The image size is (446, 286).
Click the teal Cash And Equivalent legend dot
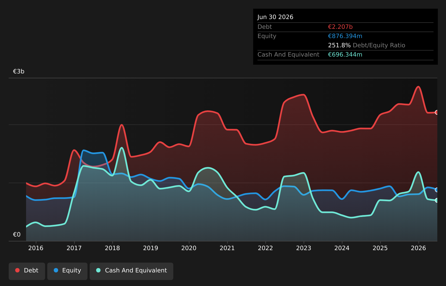(98, 270)
